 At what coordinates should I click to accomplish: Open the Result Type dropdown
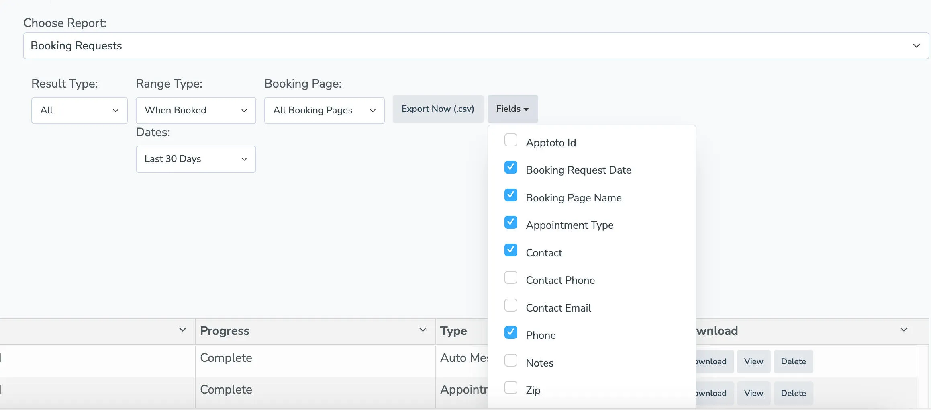pos(79,110)
